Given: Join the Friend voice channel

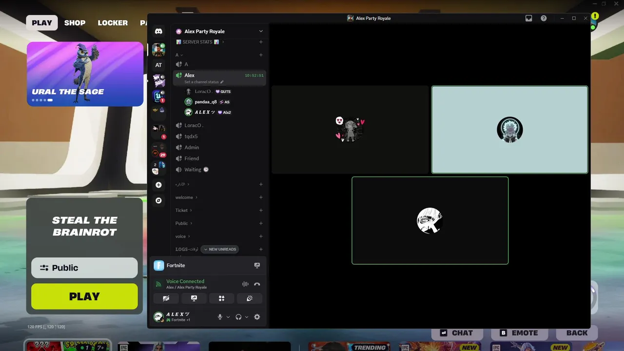Looking at the screenshot, I should click(219, 158).
